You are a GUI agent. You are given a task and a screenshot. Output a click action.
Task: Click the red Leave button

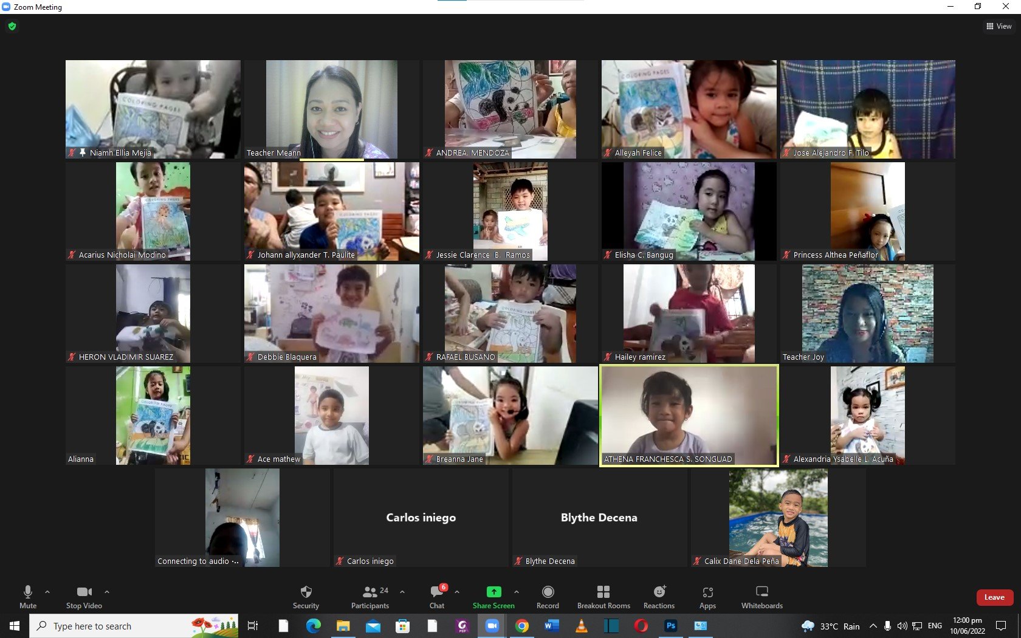coord(994,597)
